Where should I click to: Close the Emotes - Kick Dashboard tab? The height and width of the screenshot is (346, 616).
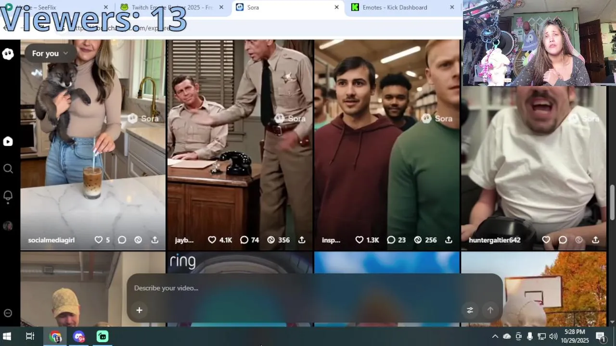click(x=452, y=7)
